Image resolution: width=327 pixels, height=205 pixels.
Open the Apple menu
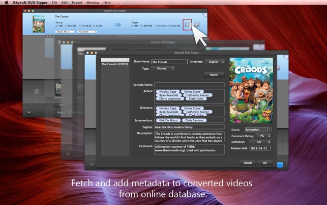click(x=6, y=3)
